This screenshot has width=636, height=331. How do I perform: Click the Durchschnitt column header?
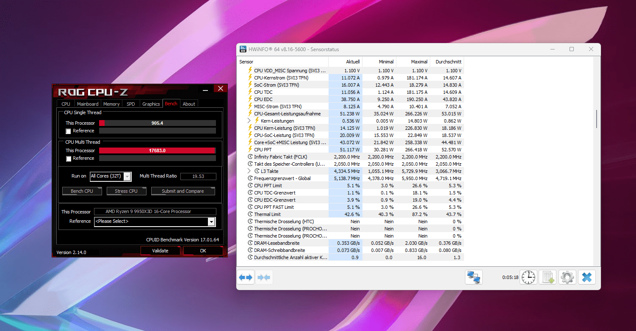447,62
